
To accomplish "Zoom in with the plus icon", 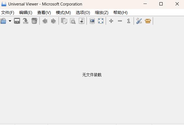I will pos(111,21).
